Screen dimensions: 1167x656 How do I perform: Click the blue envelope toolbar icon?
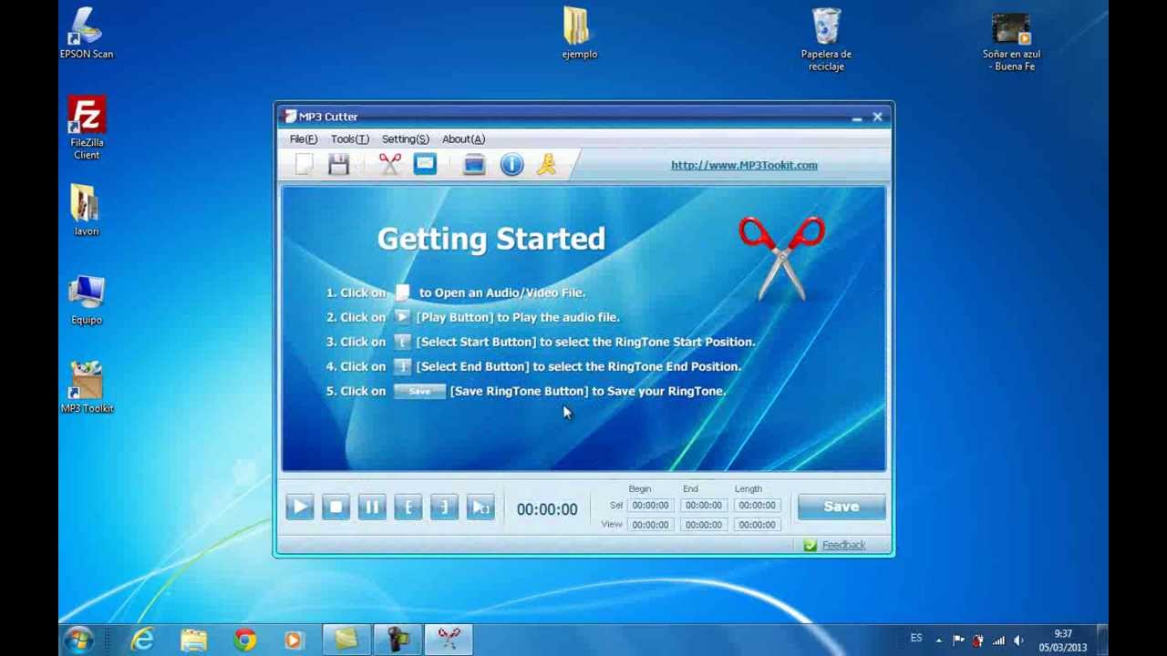(x=425, y=164)
